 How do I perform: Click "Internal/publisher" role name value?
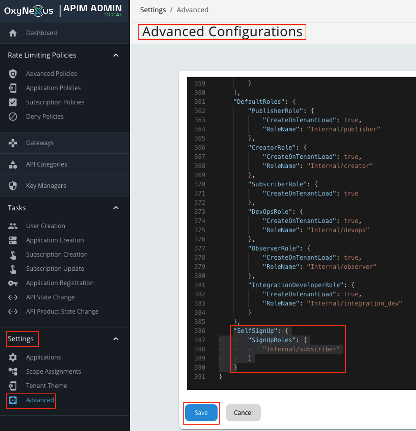pyautogui.click(x=344, y=129)
